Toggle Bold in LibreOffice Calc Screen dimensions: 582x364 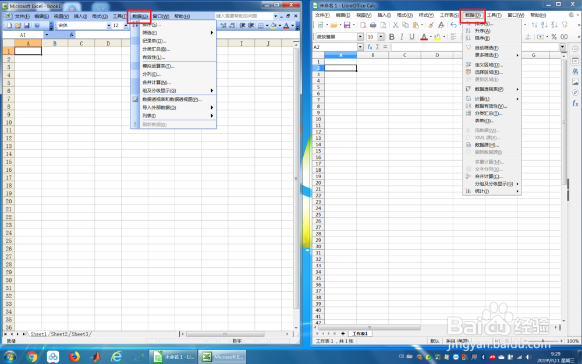392,37
